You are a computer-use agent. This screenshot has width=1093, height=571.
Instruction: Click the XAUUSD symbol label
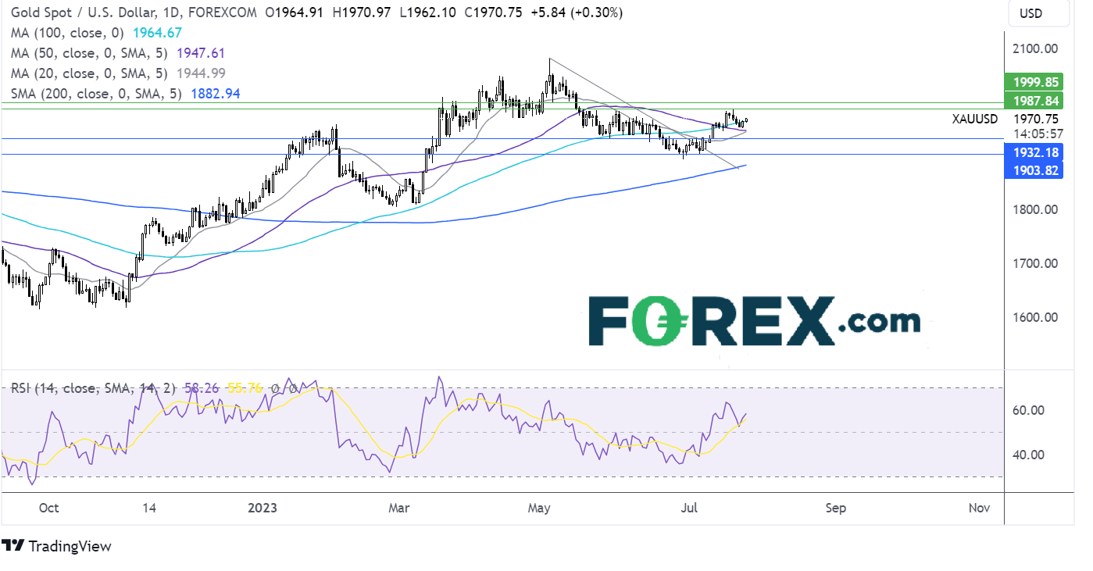click(974, 119)
